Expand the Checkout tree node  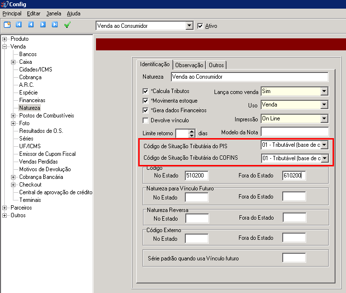pos(13,185)
